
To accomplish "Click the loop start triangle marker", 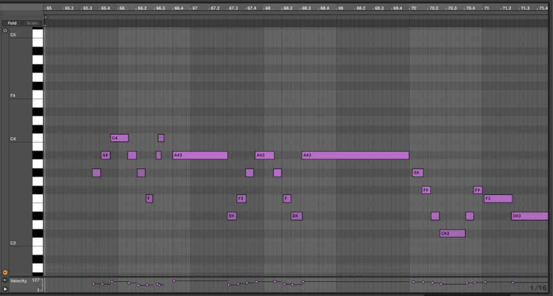I will 47,17.
